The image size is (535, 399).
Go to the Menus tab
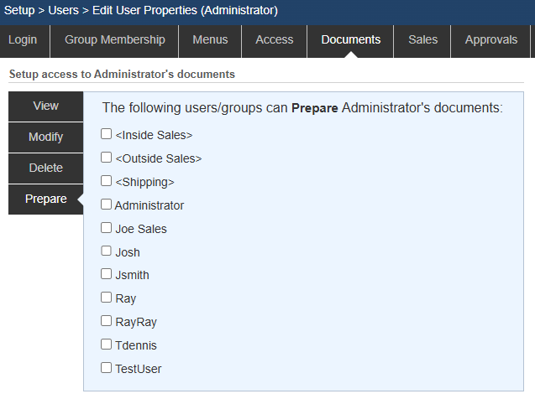210,40
